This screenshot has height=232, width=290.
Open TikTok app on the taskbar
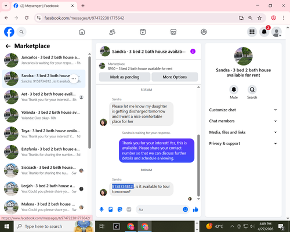tap(117, 226)
